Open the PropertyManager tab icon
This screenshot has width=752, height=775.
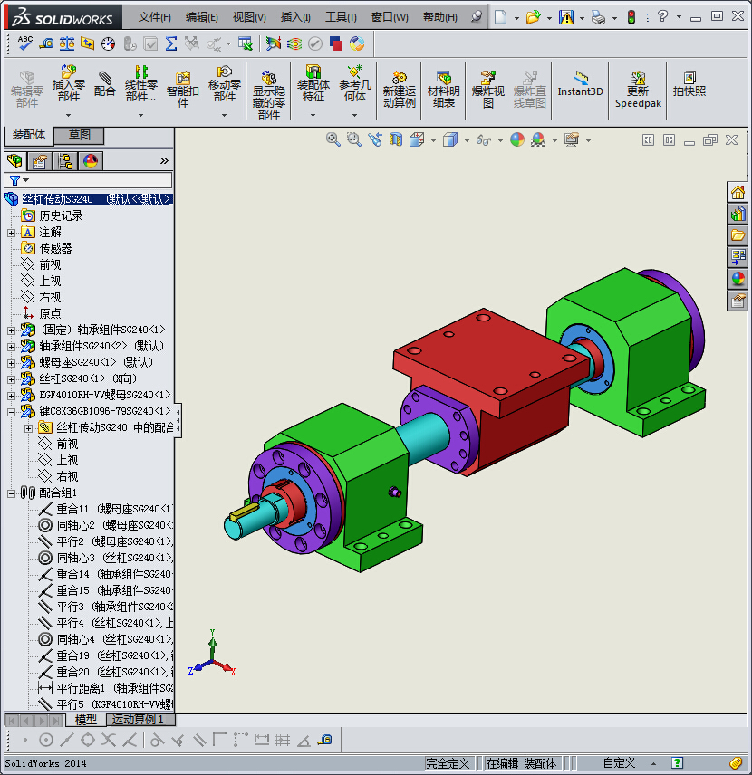coord(39,161)
